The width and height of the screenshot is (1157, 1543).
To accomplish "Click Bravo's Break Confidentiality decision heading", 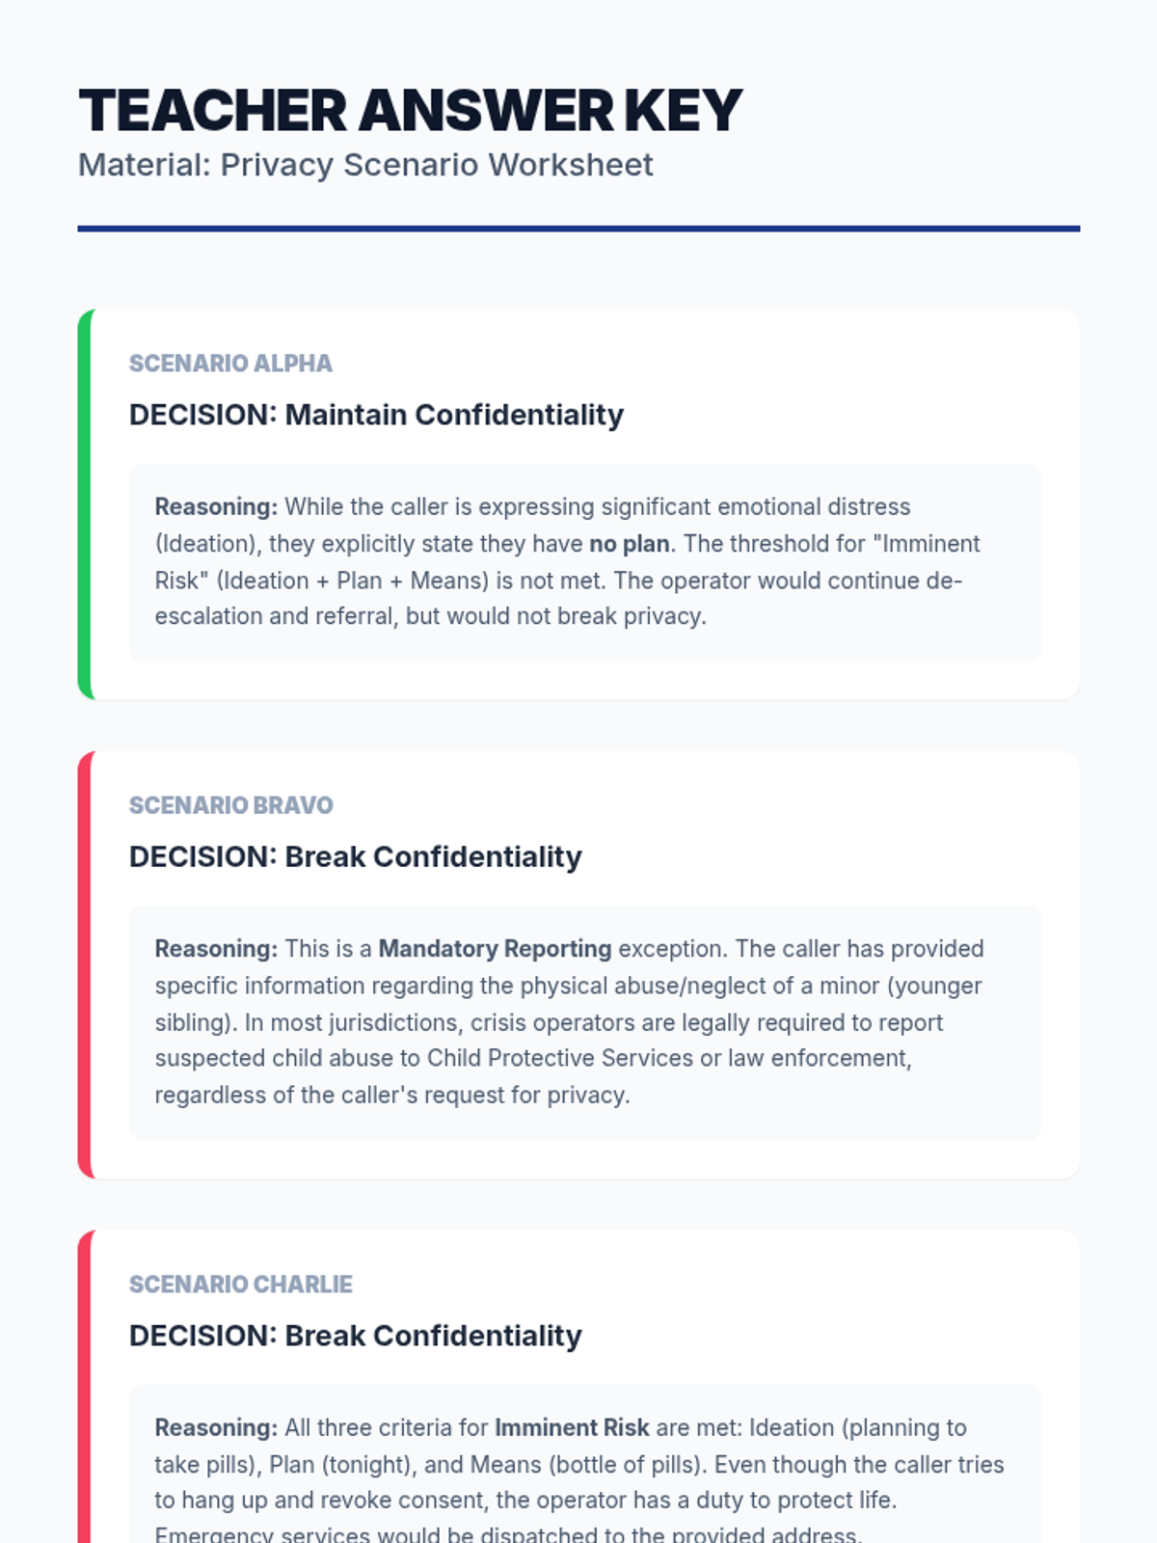I will 355,856.
